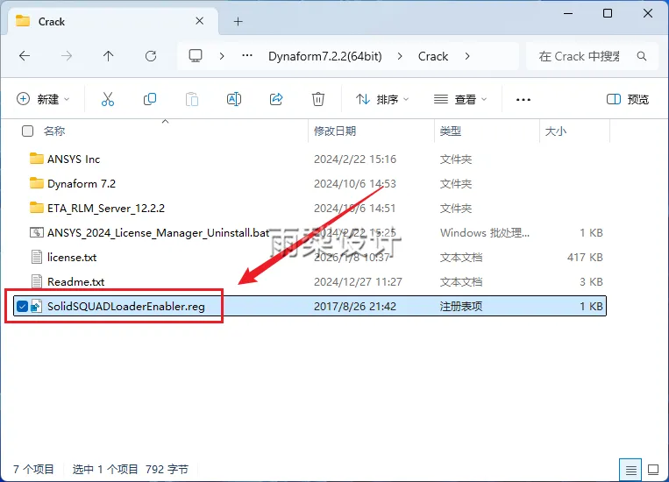Select the ETA_RLM_Server_12.2.2 folder name
The height and width of the screenshot is (482, 669).
pos(106,209)
